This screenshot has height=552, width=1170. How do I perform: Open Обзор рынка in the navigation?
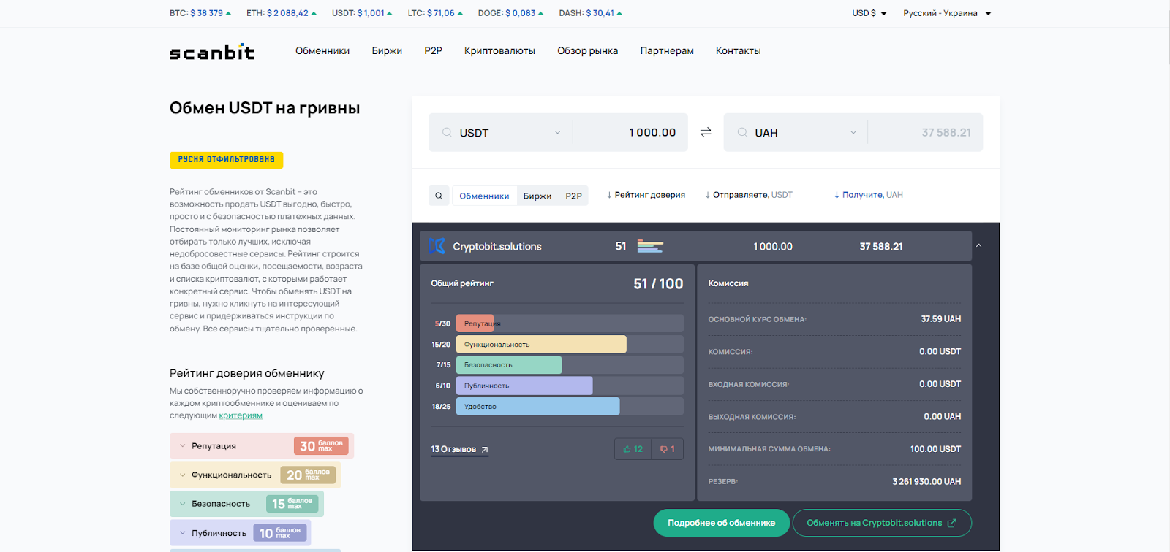(x=587, y=51)
